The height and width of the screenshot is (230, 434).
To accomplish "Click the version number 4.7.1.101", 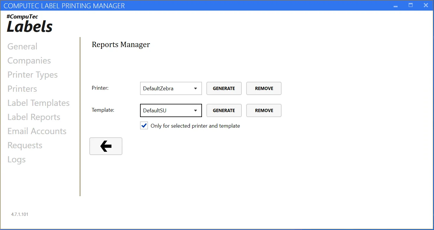I will (19, 214).
